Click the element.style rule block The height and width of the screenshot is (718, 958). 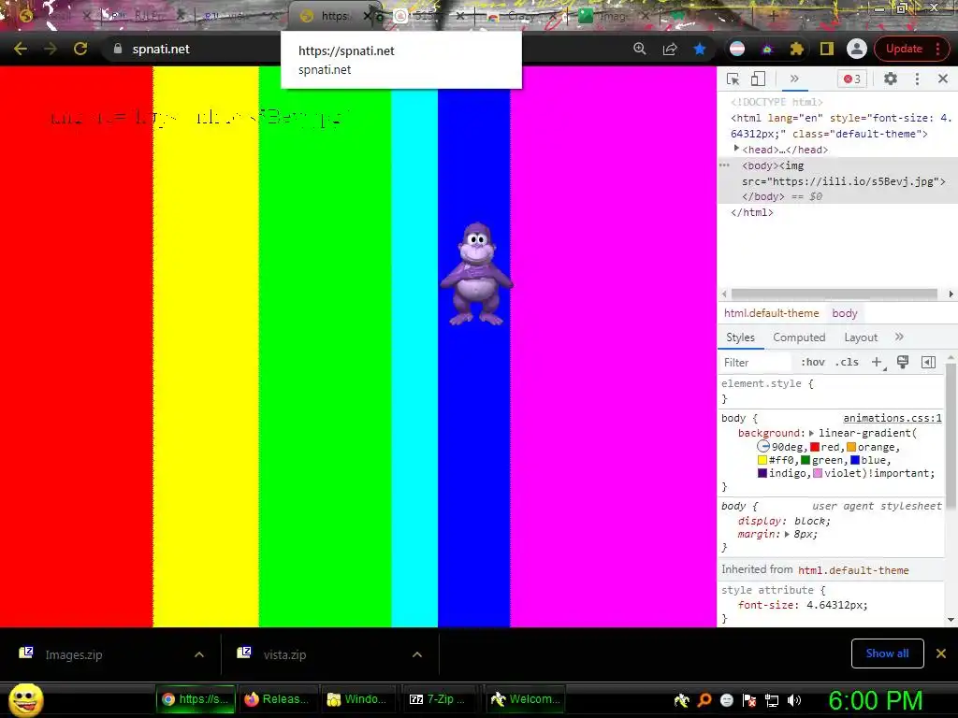831,391
